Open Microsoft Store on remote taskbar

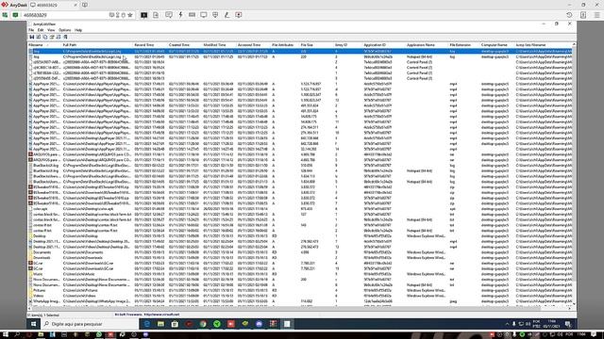point(175,324)
